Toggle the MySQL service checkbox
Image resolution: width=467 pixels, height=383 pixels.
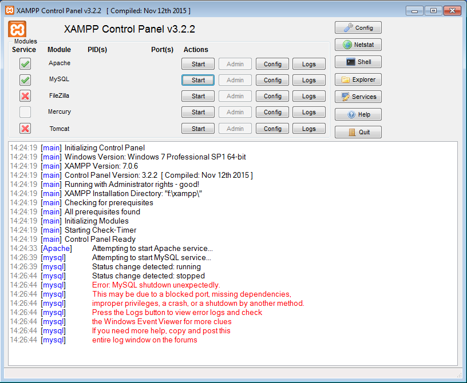(x=25, y=80)
